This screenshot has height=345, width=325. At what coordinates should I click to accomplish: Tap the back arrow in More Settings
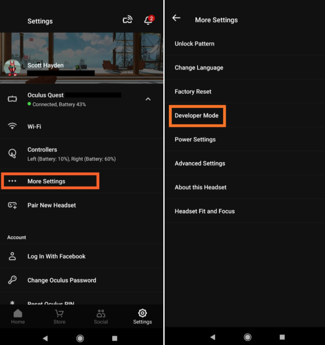pyautogui.click(x=176, y=18)
